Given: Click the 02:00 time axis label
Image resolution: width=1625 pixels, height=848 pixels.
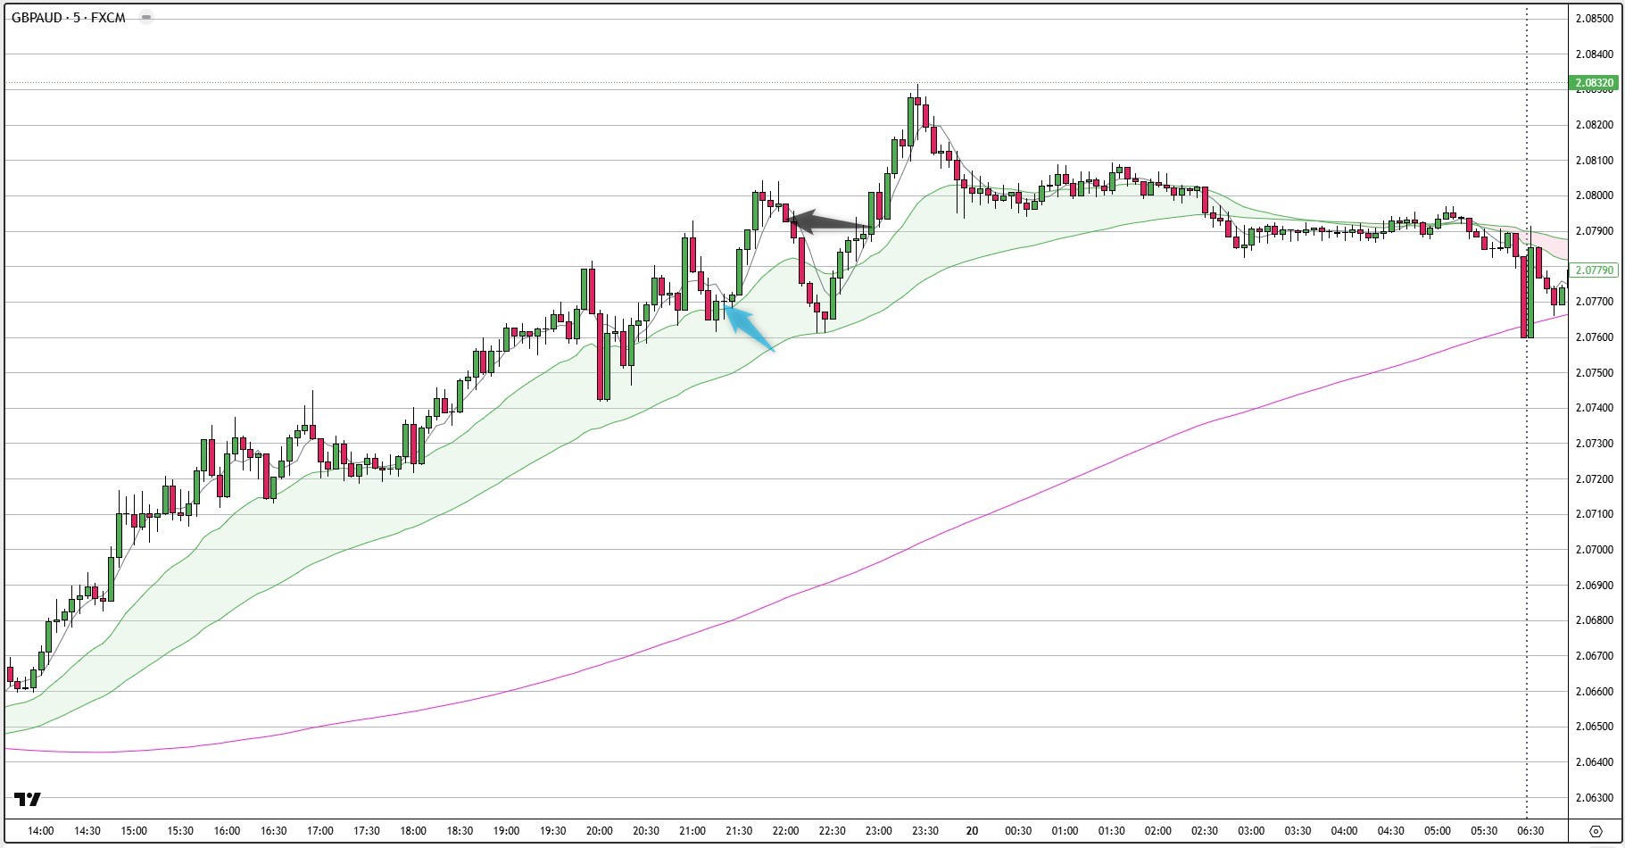Looking at the screenshot, I should coord(1157,831).
